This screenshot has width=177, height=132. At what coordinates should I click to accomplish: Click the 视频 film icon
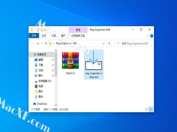pyautogui.click(x=36, y=86)
